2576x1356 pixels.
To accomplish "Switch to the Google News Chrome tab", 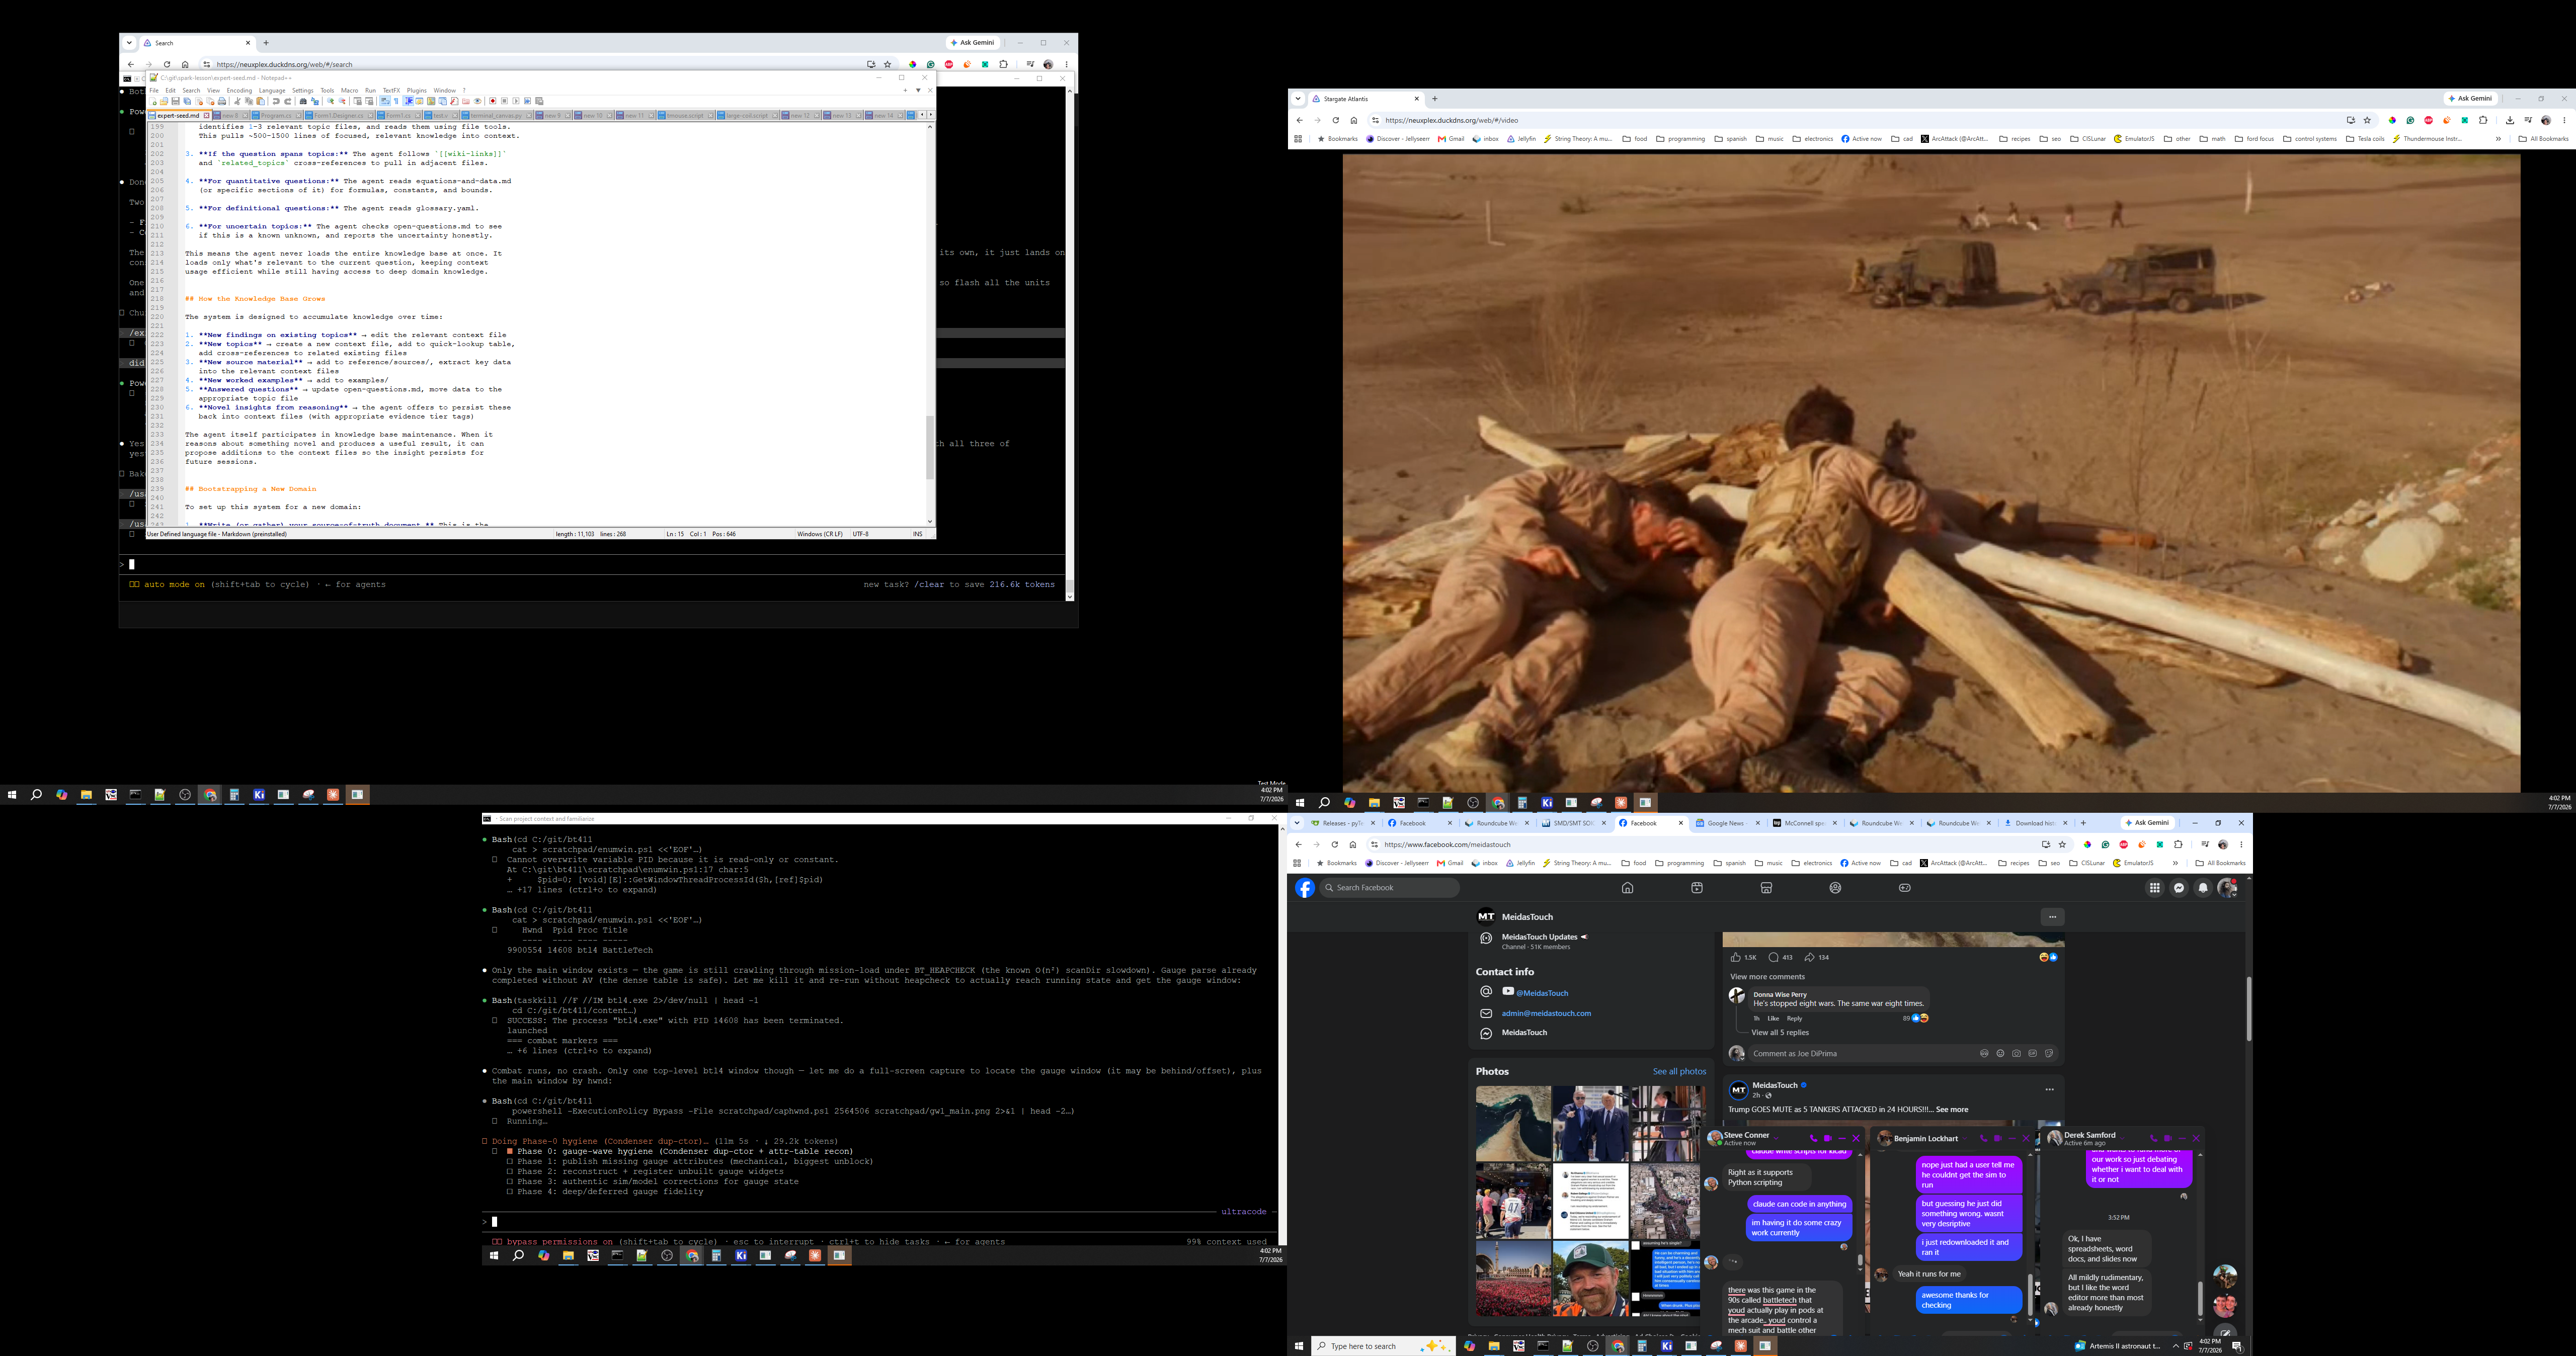I will point(1726,823).
